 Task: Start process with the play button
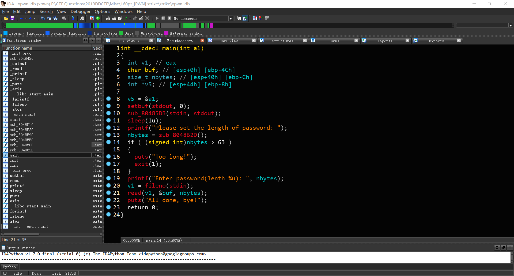(x=157, y=18)
